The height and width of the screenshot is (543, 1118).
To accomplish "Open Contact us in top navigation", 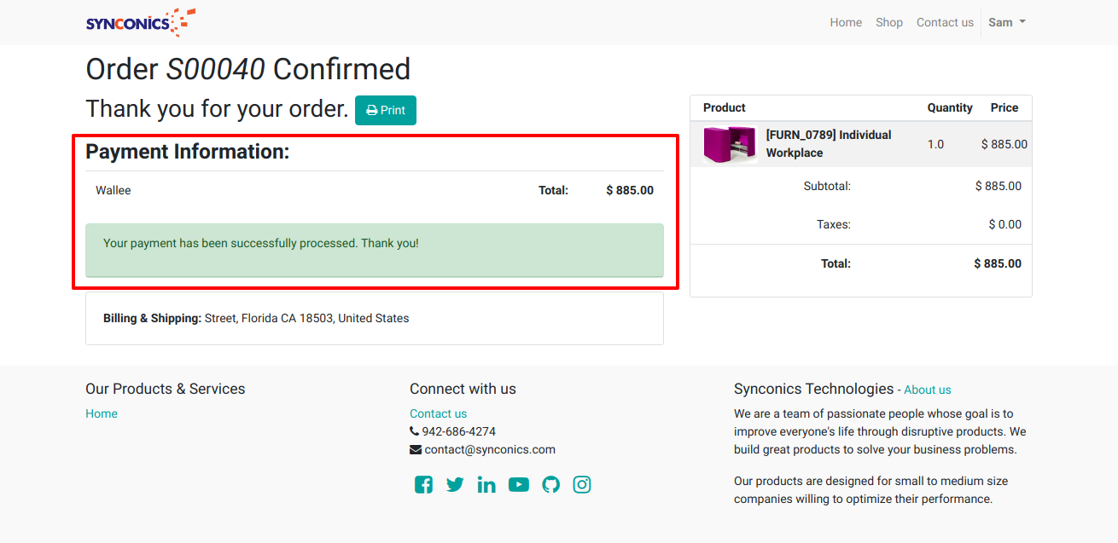I will tap(945, 22).
